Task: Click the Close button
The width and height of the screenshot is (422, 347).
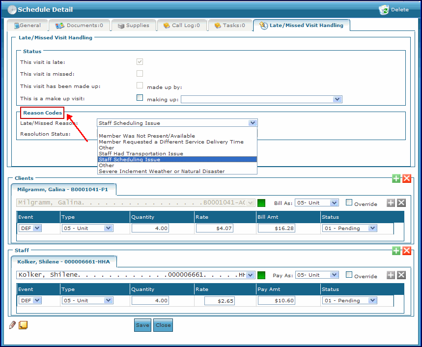Action: click(163, 325)
